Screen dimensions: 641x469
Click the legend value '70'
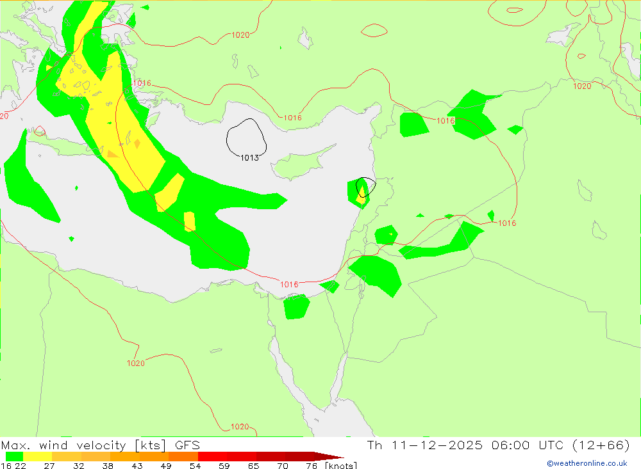(x=283, y=466)
